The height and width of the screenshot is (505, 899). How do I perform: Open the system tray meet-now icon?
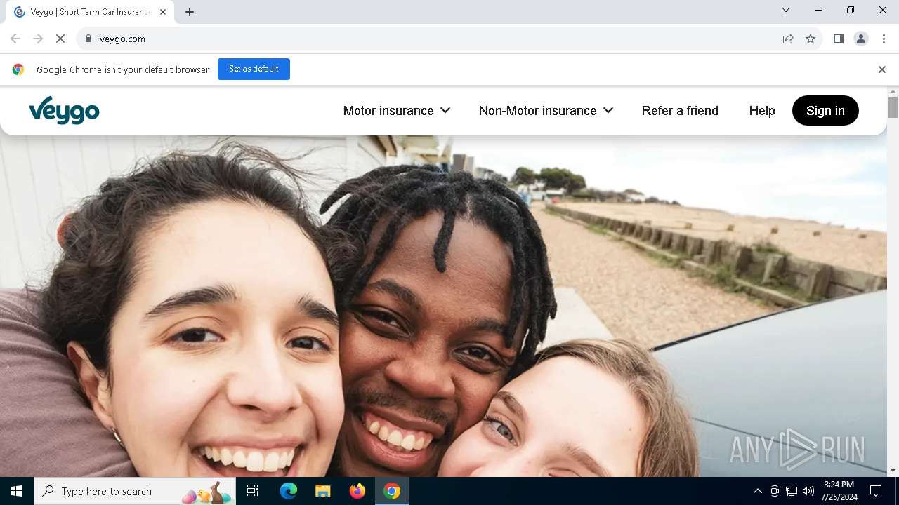(x=775, y=491)
